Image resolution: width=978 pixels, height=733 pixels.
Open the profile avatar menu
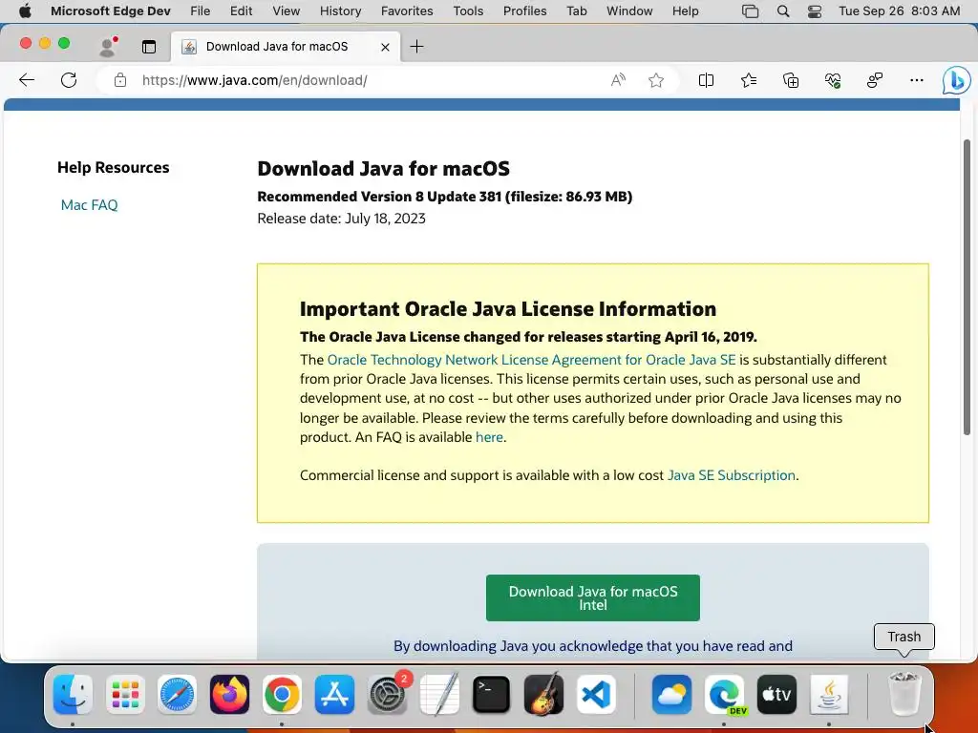(108, 47)
